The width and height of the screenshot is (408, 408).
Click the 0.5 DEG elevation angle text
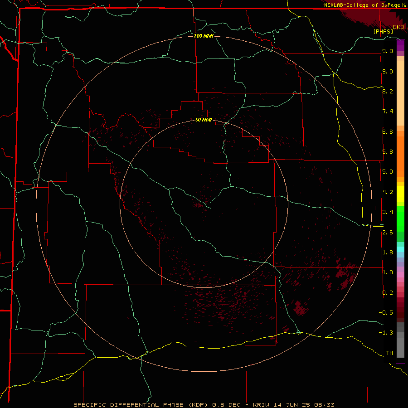226,405
